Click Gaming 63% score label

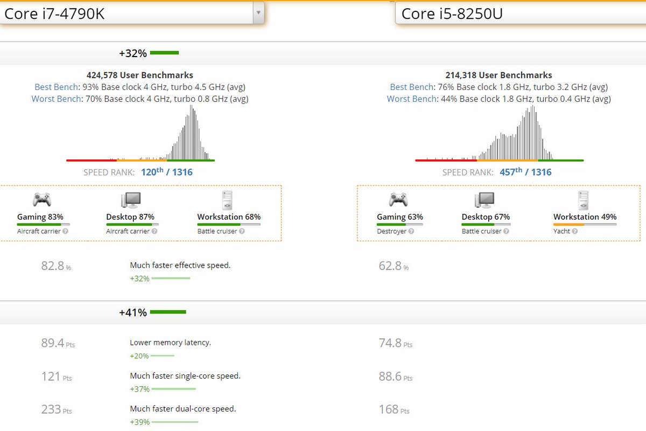(400, 217)
